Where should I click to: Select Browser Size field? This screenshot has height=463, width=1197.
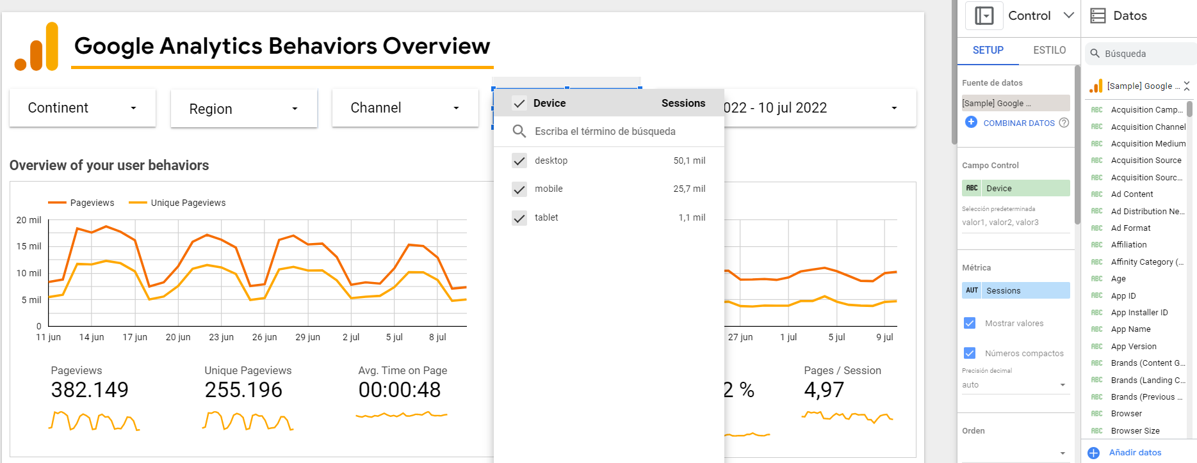click(x=1135, y=431)
